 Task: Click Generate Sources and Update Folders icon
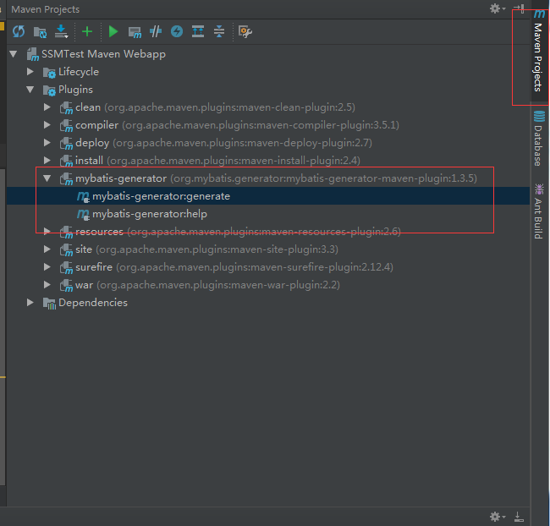pos(40,32)
